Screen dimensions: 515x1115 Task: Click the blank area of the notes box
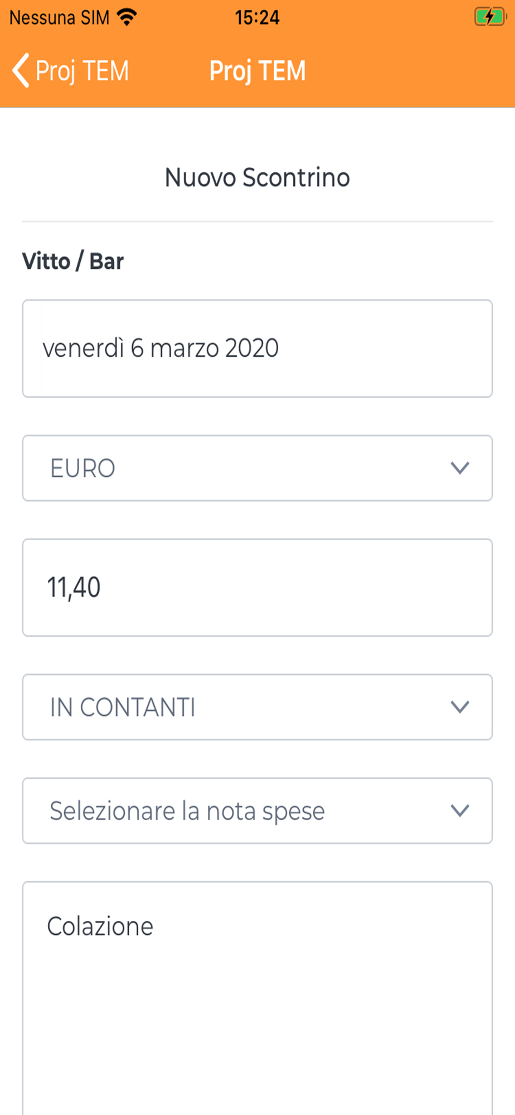click(256, 1031)
